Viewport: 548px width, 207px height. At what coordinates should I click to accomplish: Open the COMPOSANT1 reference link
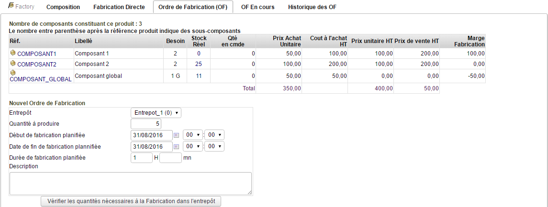coord(37,54)
